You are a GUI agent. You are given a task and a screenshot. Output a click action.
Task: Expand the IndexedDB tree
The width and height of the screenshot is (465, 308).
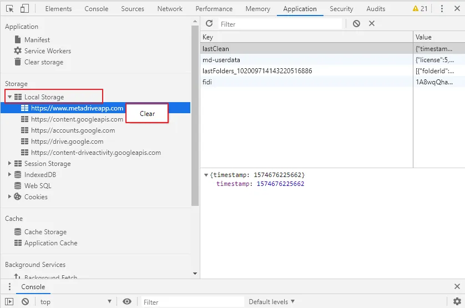9,174
